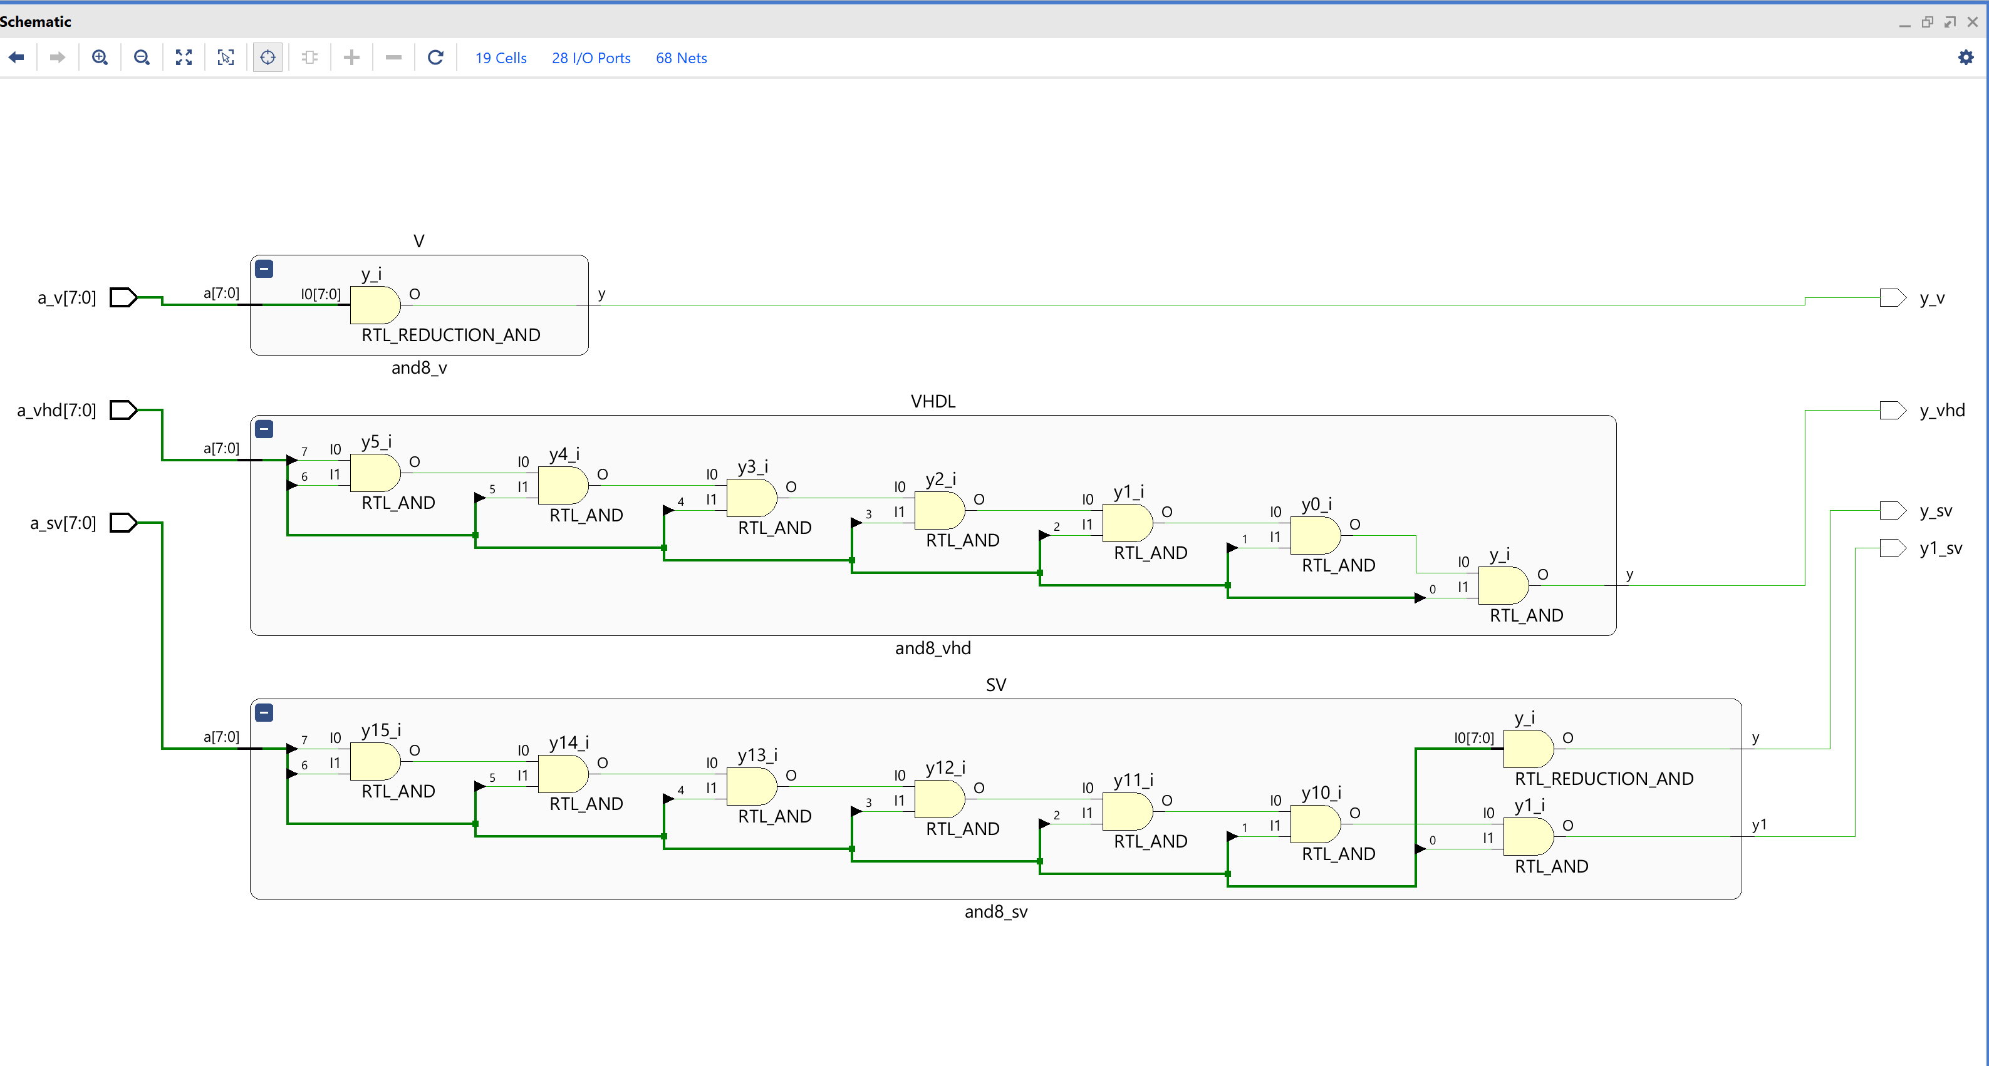
Task: Collapse the SV and8_sv block
Action: coord(264,713)
